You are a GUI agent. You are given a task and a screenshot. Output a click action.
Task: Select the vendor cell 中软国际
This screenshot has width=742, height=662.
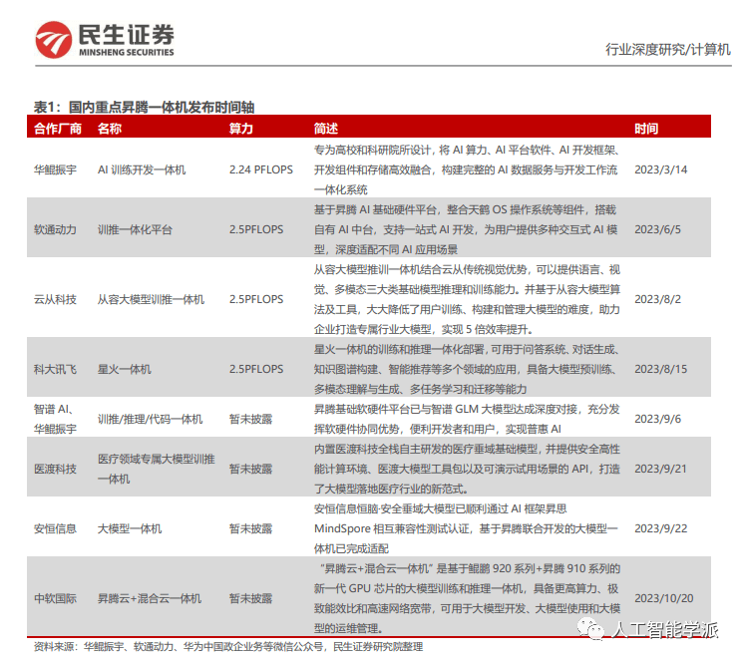click(55, 598)
